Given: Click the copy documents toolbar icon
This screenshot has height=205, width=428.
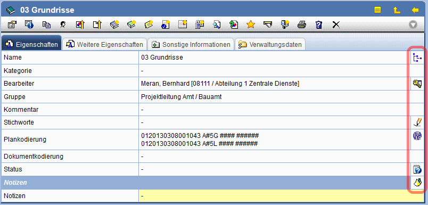Looking at the screenshot, I should 46,25.
